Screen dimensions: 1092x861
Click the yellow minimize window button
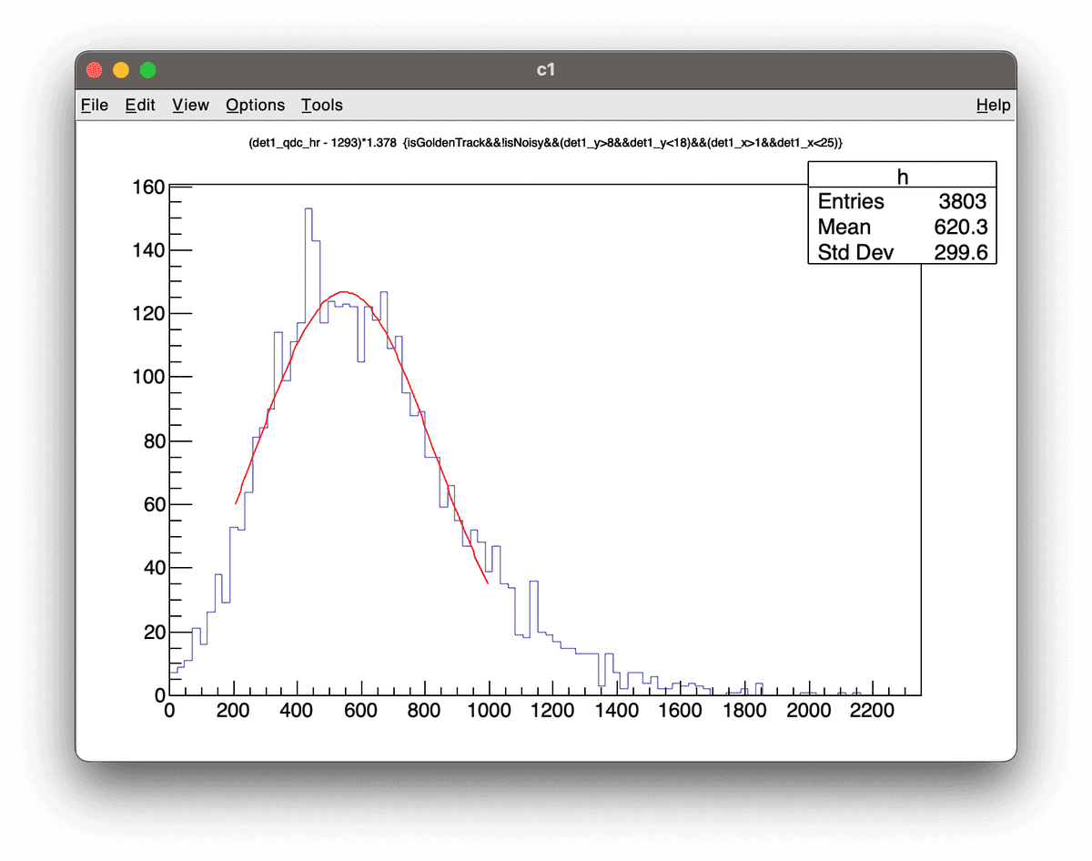[x=120, y=70]
